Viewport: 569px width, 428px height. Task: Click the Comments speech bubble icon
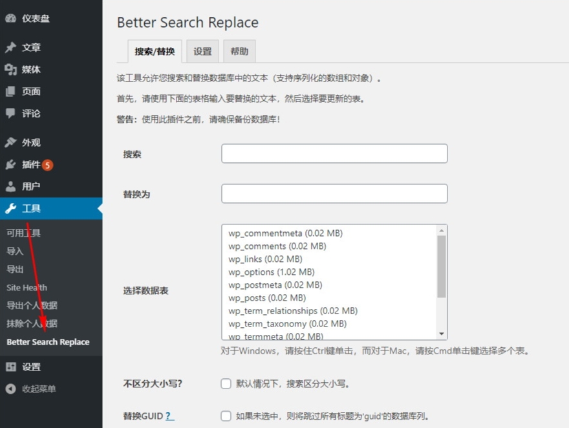pyautogui.click(x=11, y=113)
